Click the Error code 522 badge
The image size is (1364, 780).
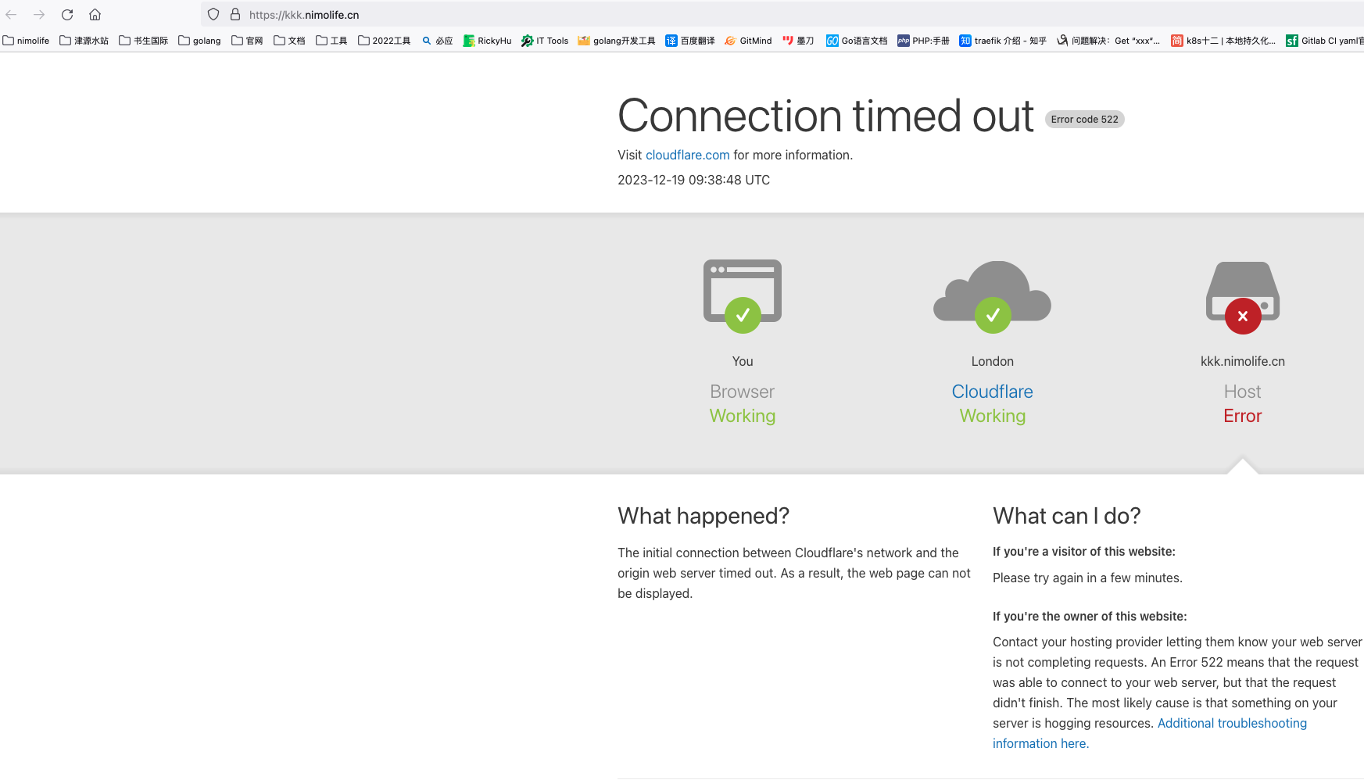(1084, 120)
